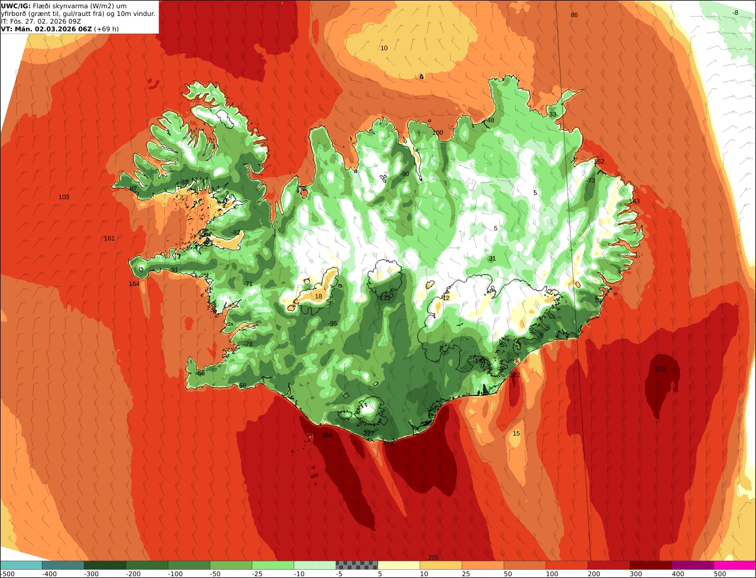Click the map value '12' near Vatnajökull's west edge
The height and width of the screenshot is (578, 756).
(x=446, y=298)
